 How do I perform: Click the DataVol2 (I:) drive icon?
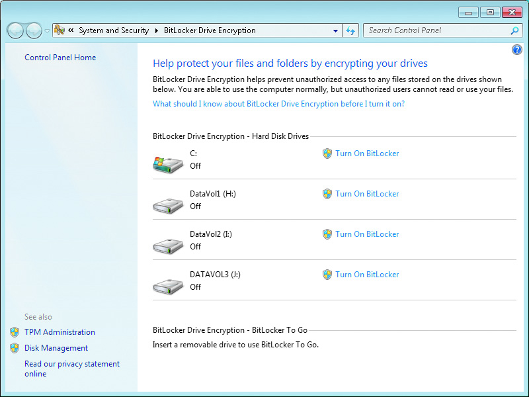point(168,246)
